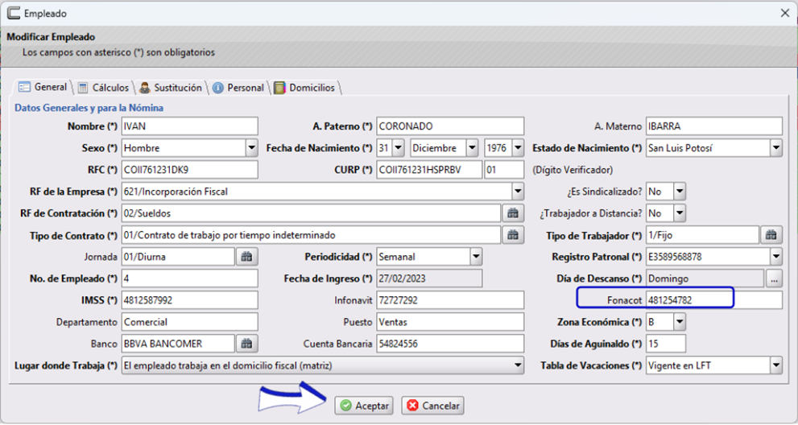Click the Tipo de Contrato field
The image size is (798, 425).
(x=312, y=235)
